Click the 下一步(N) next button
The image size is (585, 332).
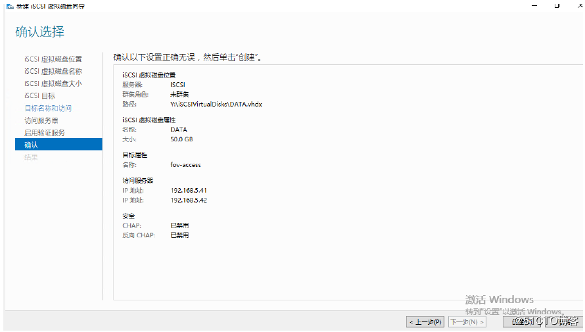(x=467, y=321)
